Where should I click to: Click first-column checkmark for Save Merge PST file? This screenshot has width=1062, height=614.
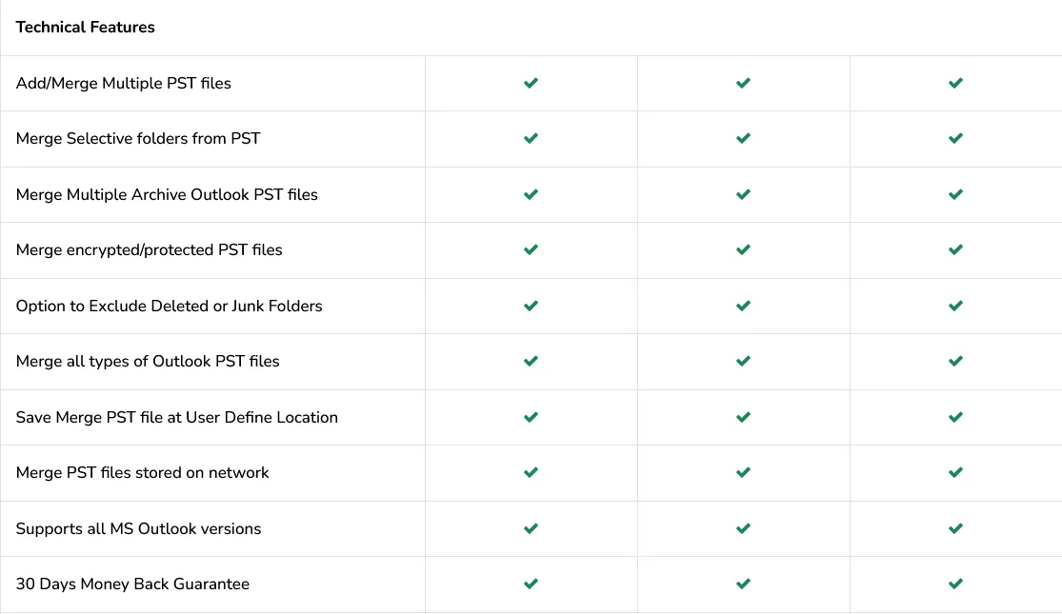pyautogui.click(x=531, y=417)
